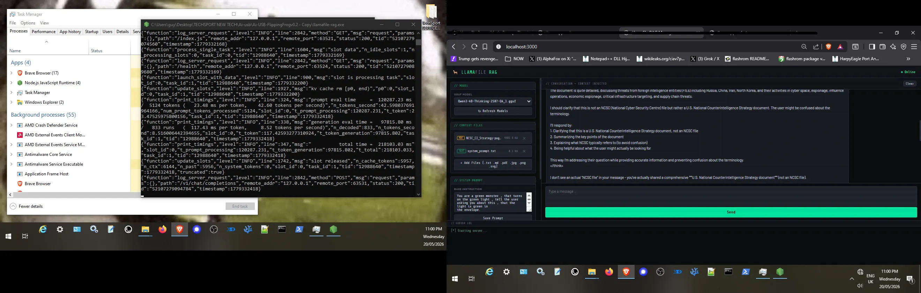
Task: Open the Brave Shields lion icon
Action: pyautogui.click(x=829, y=47)
